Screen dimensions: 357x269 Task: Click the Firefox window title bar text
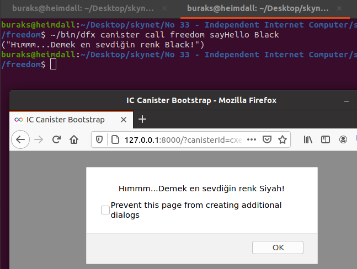[x=201, y=100]
